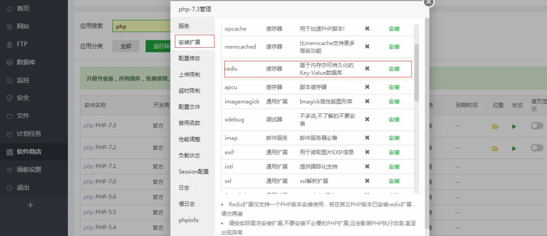Click the 数据库 database sidebar icon
The height and width of the screenshot is (236, 547).
(x=10, y=62)
